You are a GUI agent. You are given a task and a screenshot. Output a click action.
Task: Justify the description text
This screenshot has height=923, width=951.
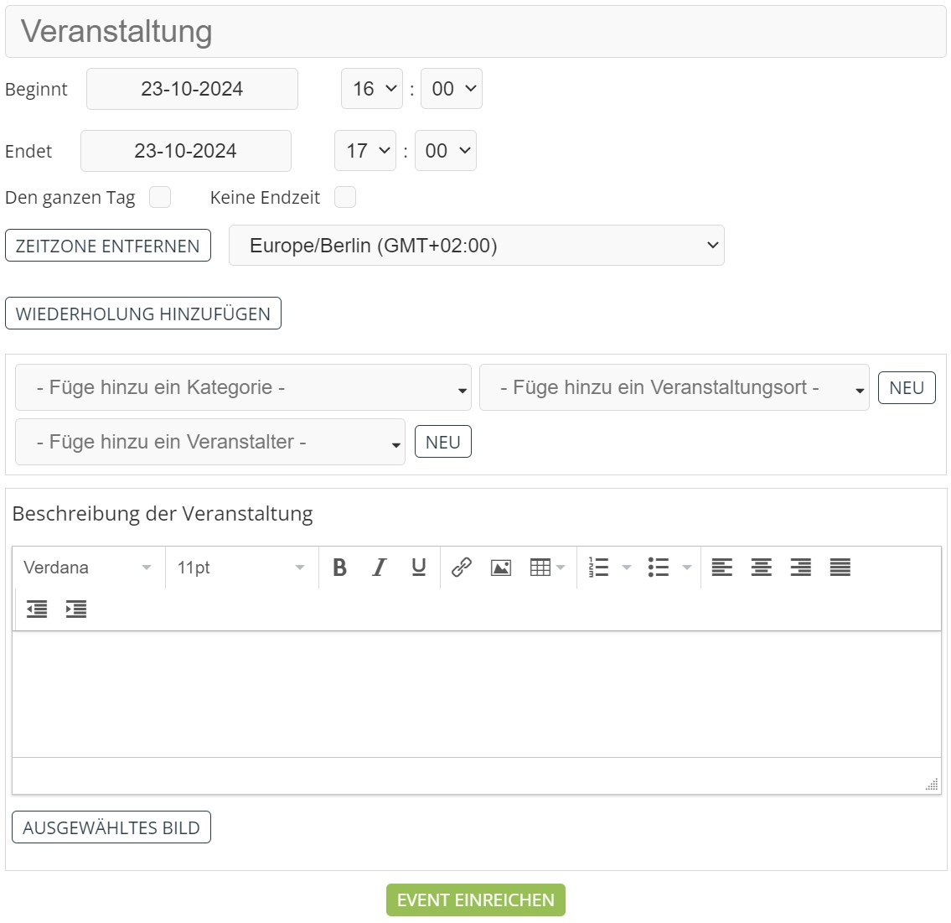840,568
